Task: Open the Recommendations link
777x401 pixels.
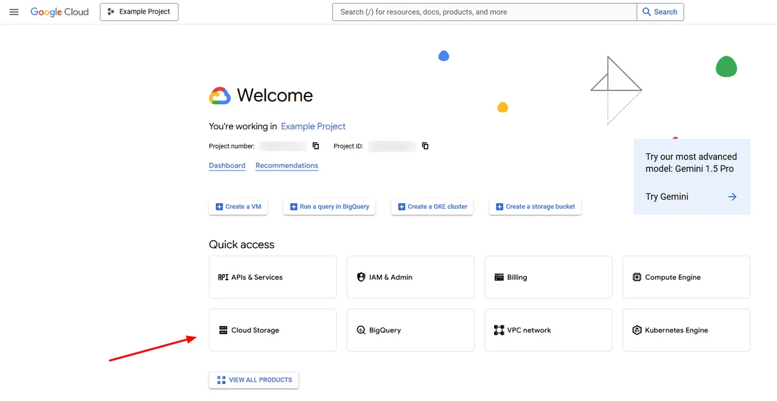Action: click(287, 166)
